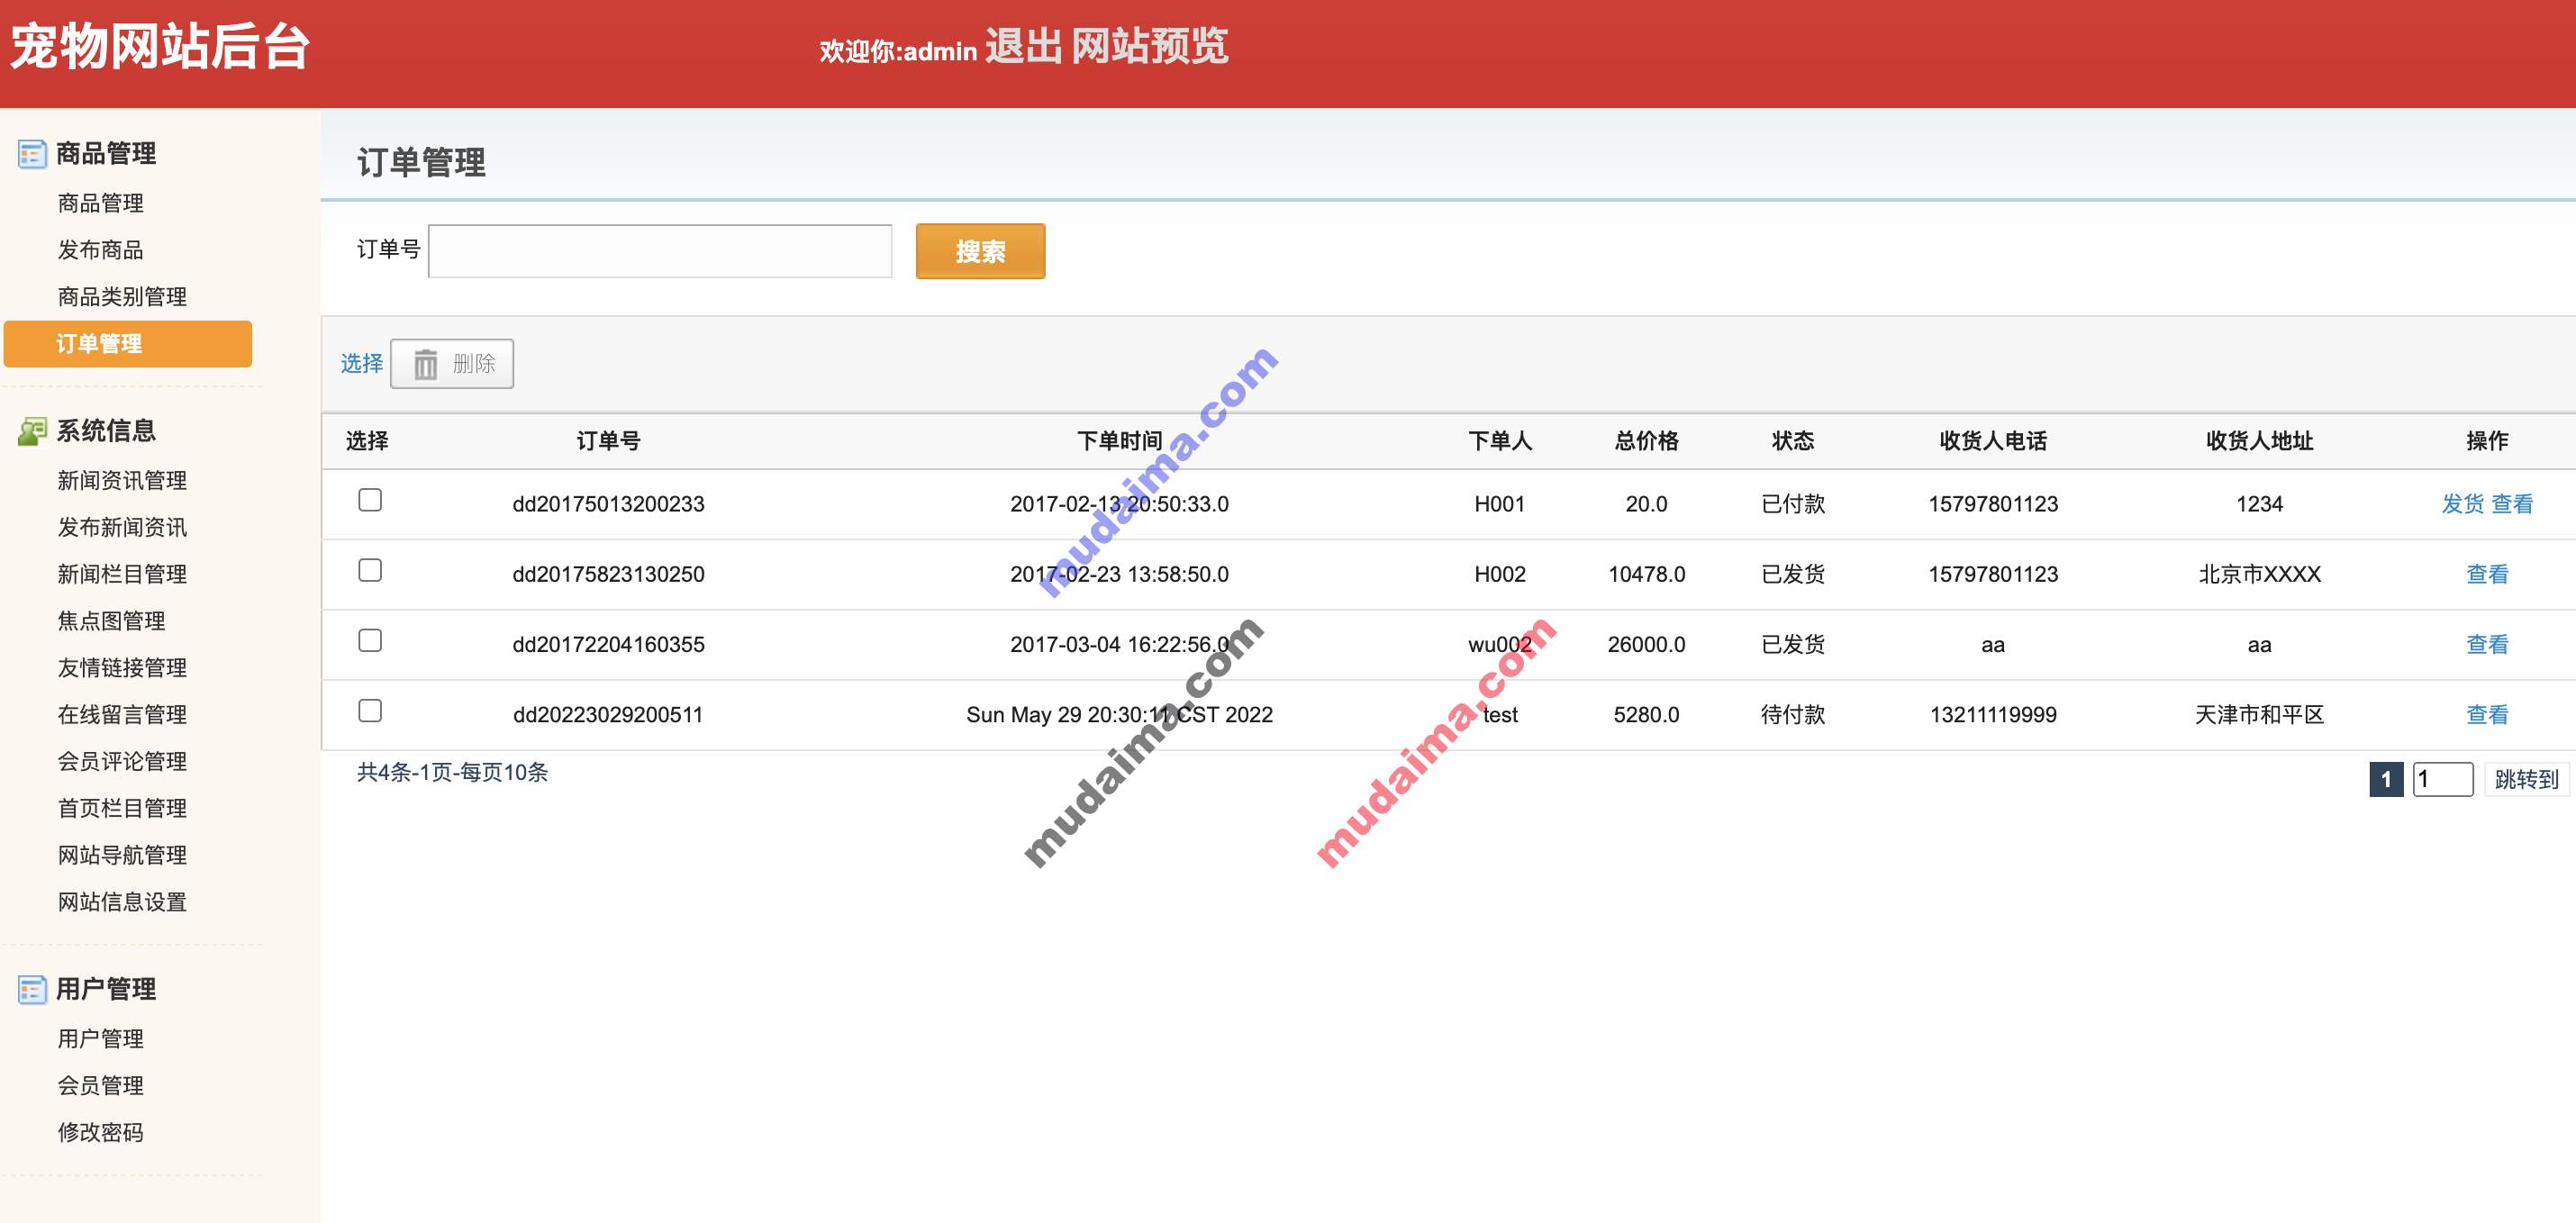
Task: Click the 北京市XXXX address cell
Action: point(2259,574)
